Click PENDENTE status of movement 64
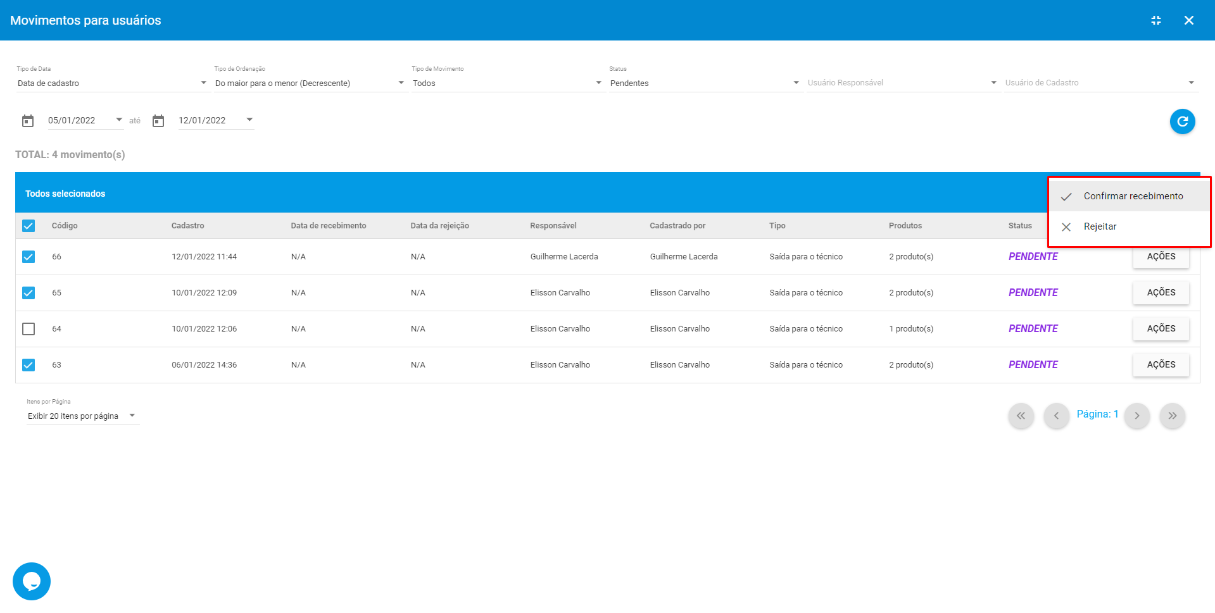1215x613 pixels. [x=1033, y=329]
